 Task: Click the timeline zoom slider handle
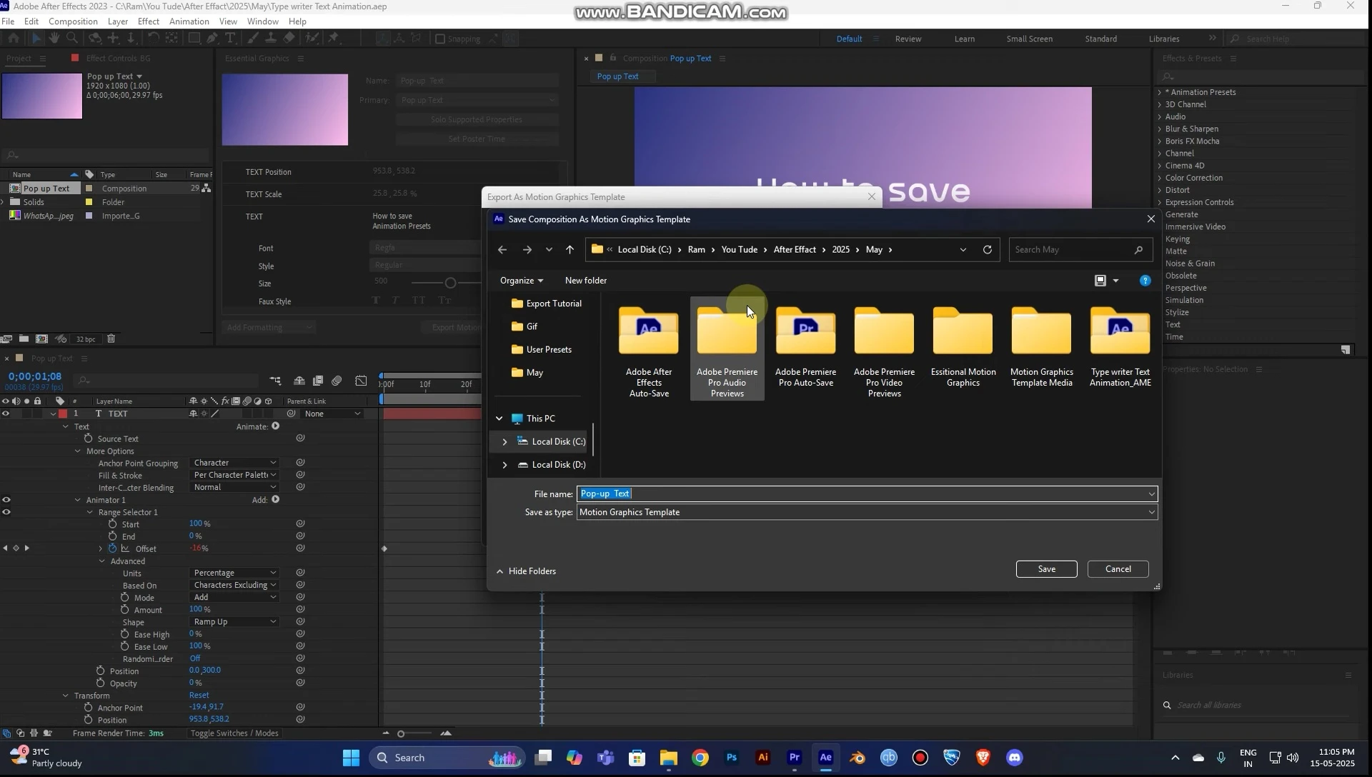pyautogui.click(x=401, y=734)
